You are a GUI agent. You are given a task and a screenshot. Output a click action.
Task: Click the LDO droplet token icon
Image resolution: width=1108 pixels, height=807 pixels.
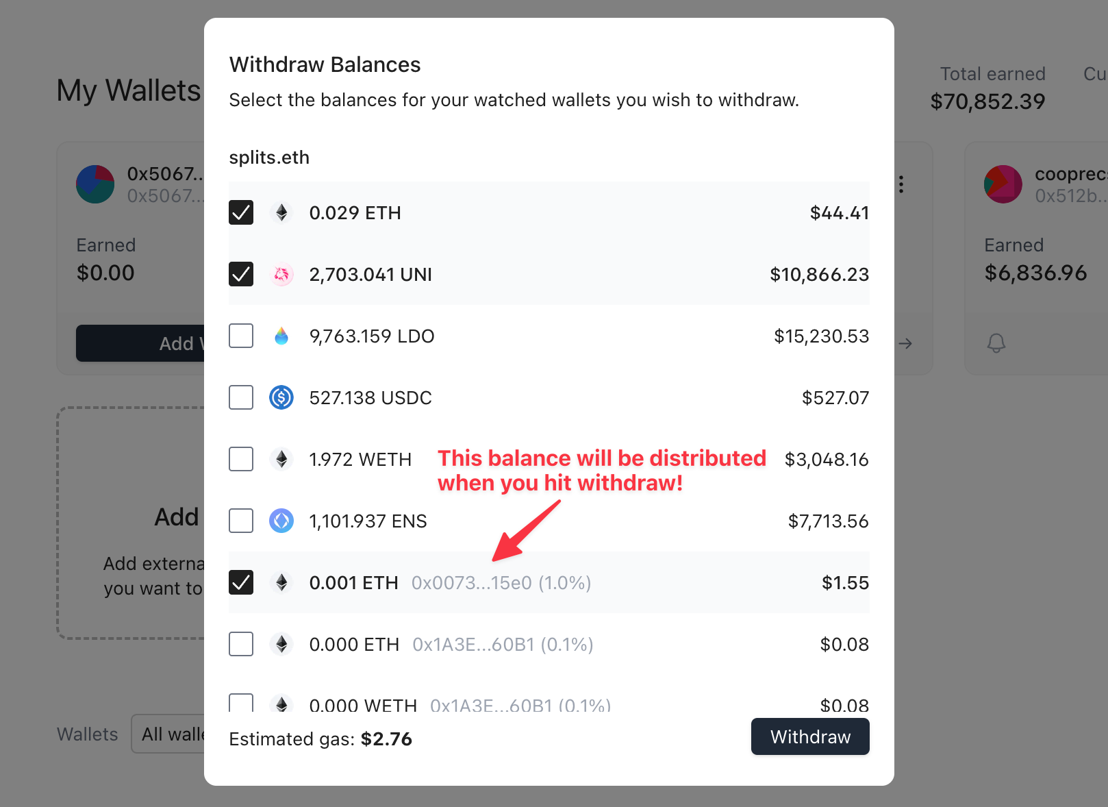[x=281, y=336]
